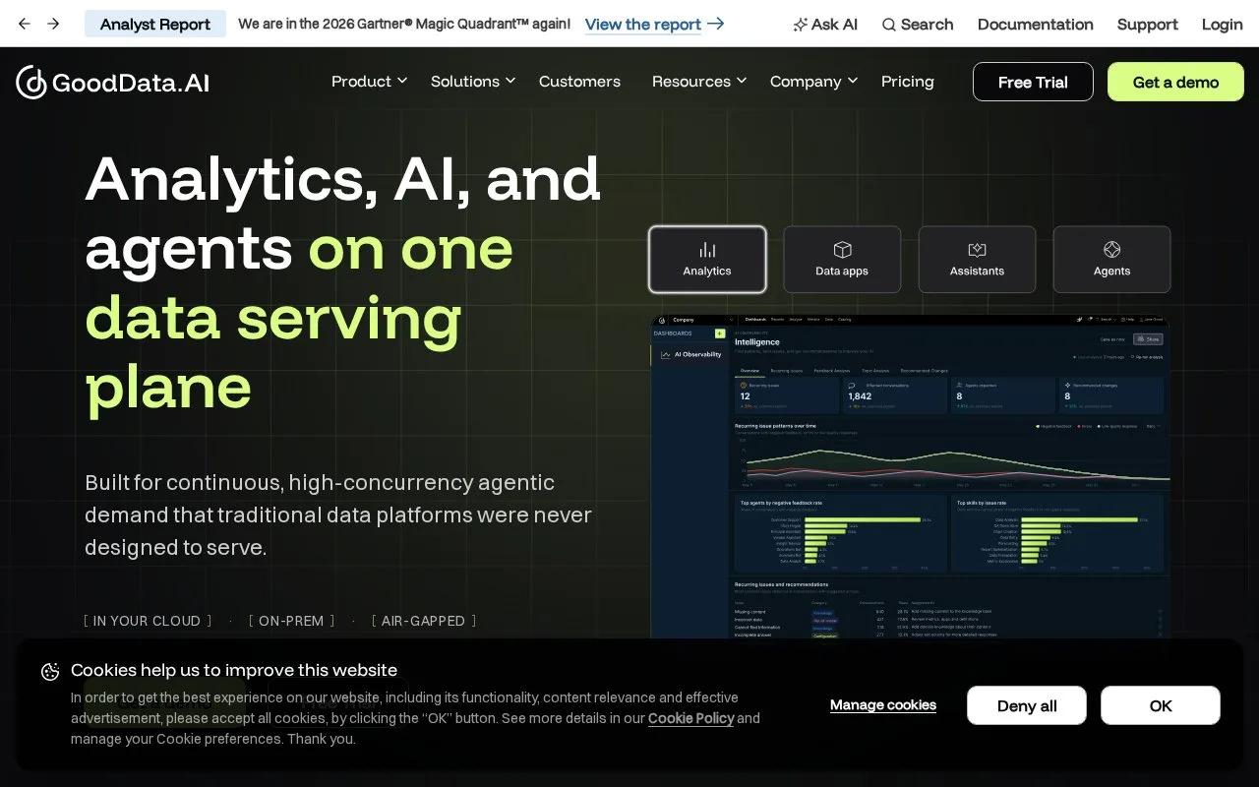Click the "Built for continuous, high-concurrency" paragraph
This screenshot has height=787, width=1259.
(338, 515)
